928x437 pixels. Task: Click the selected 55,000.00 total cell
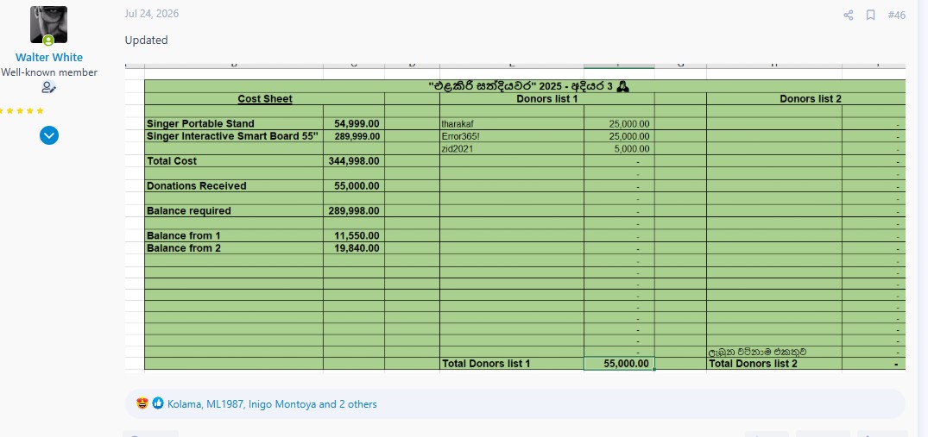pyautogui.click(x=619, y=363)
